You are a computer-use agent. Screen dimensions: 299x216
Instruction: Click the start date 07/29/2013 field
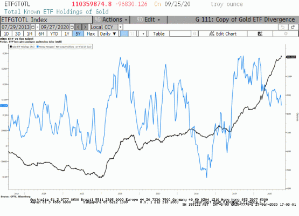pos(16,27)
